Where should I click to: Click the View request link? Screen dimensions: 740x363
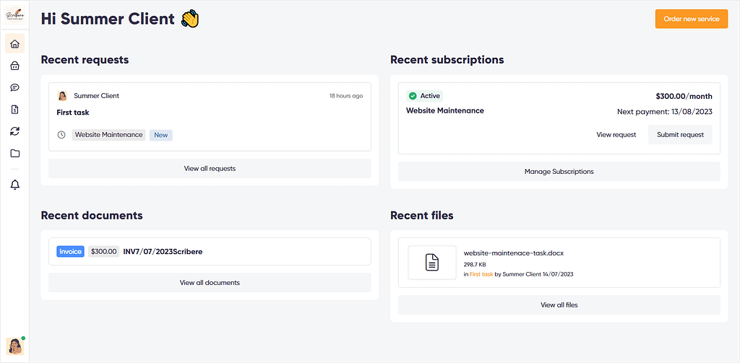click(616, 135)
